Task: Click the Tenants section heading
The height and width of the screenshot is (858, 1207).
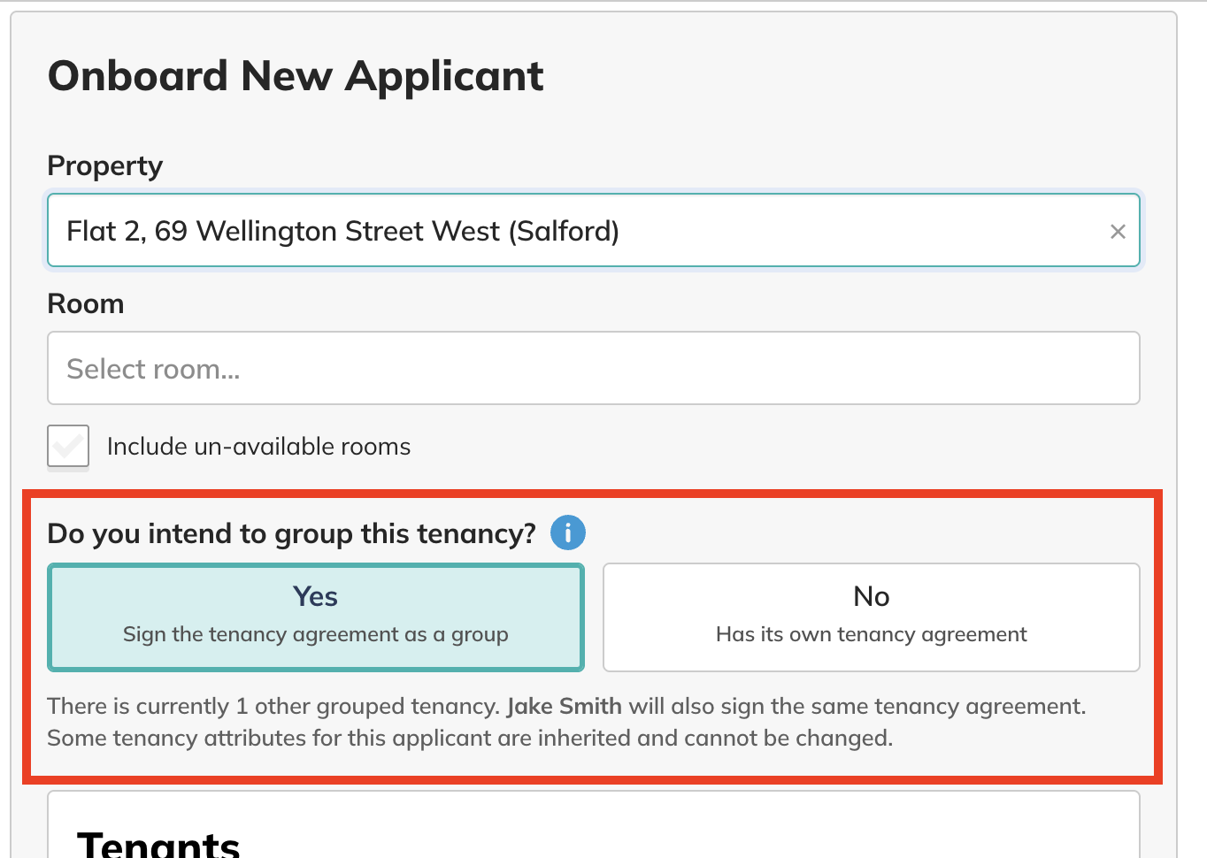Action: click(159, 844)
